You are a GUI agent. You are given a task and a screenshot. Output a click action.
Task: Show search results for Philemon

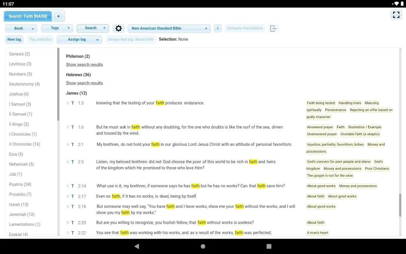[84, 64]
